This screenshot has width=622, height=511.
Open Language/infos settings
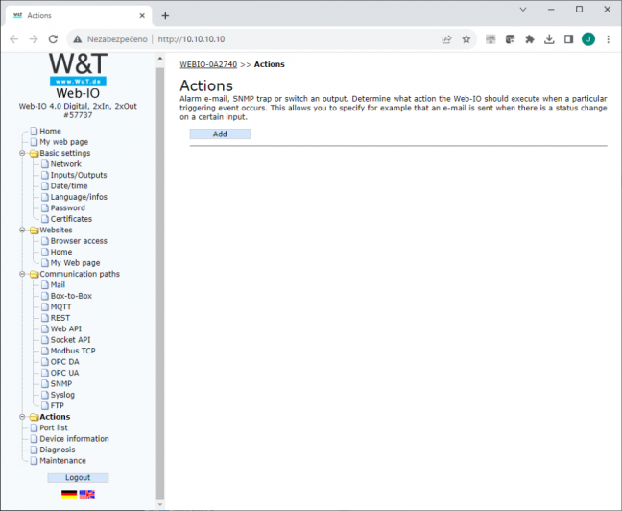tap(79, 197)
